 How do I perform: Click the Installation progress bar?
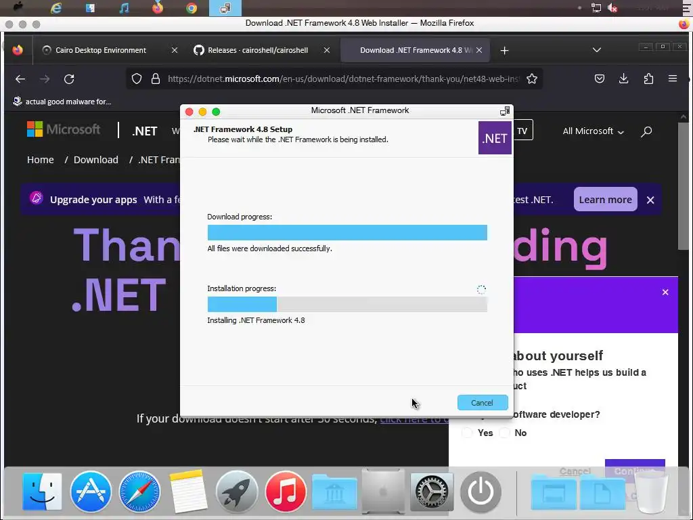click(x=347, y=304)
